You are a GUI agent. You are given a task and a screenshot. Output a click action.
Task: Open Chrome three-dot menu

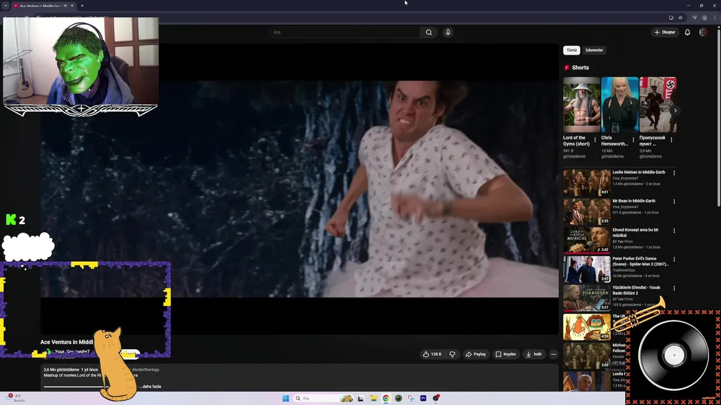(714, 17)
